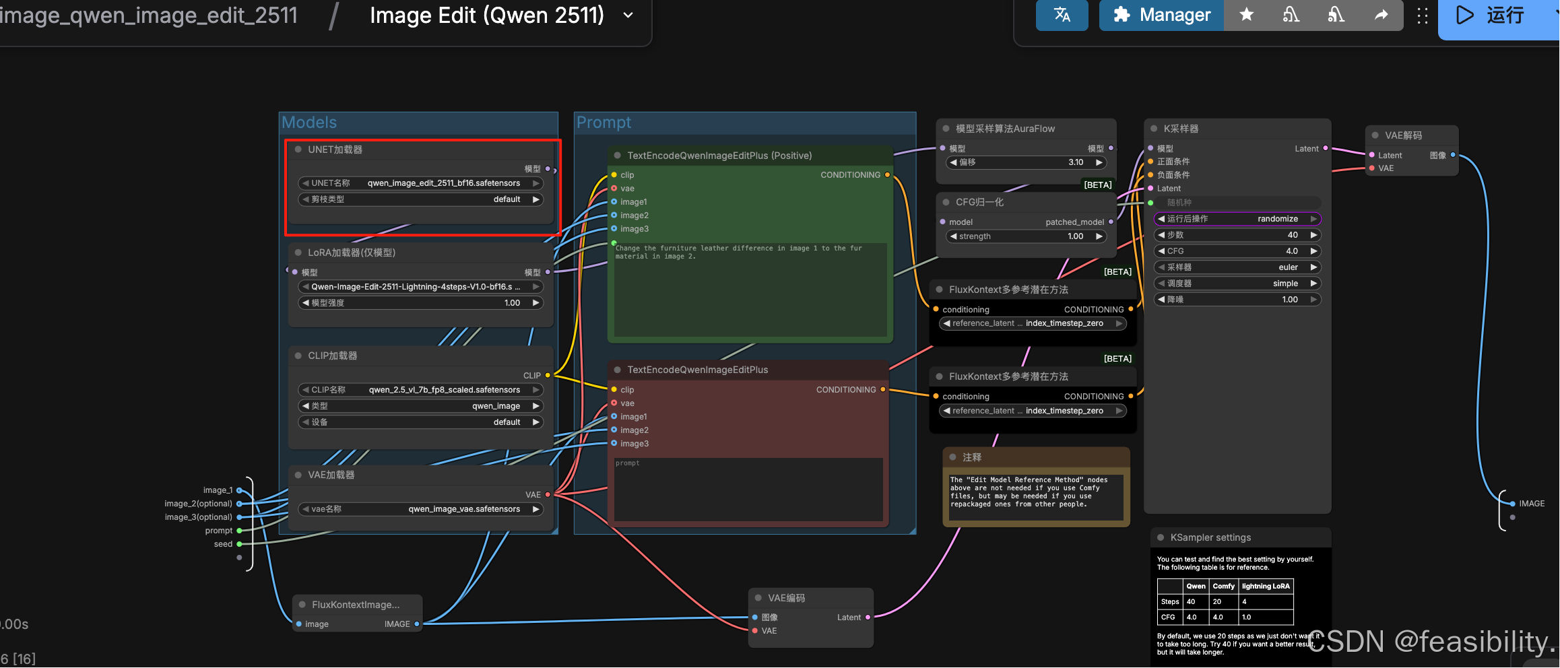Collapse the 注释 note node via its dot

[x=952, y=457]
